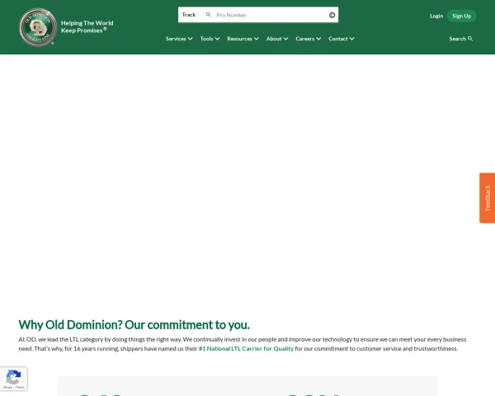Expand the About menu chevron
Viewport: 495px width, 396px height.
pos(285,39)
